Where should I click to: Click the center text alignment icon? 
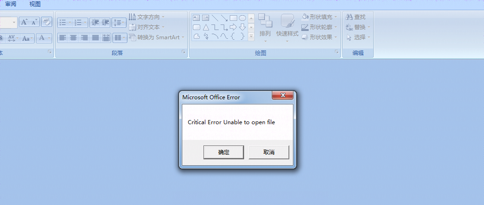(73, 38)
